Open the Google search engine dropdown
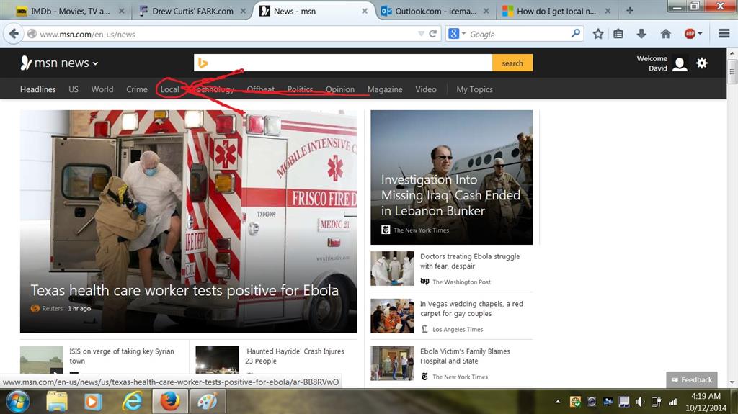Screen dimensions: 738x414 coord(463,34)
